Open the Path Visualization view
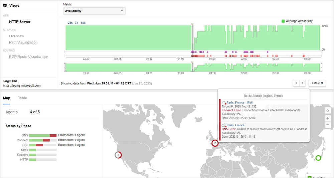The height and width of the screenshot is (178, 334). [x=23, y=42]
